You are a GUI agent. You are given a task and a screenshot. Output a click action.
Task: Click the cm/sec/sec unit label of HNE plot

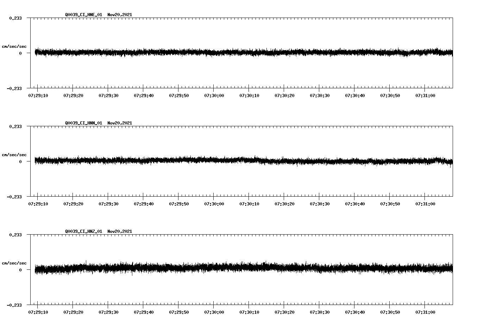click(x=14, y=46)
